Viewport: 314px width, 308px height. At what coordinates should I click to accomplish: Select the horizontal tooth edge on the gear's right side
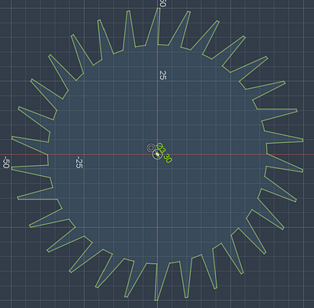point(277,109)
